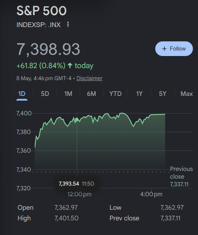Click the S&P 500 title
The image size is (198, 235).
click(42, 11)
